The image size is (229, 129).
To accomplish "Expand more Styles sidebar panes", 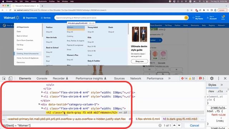I will [x=221, y=85].
